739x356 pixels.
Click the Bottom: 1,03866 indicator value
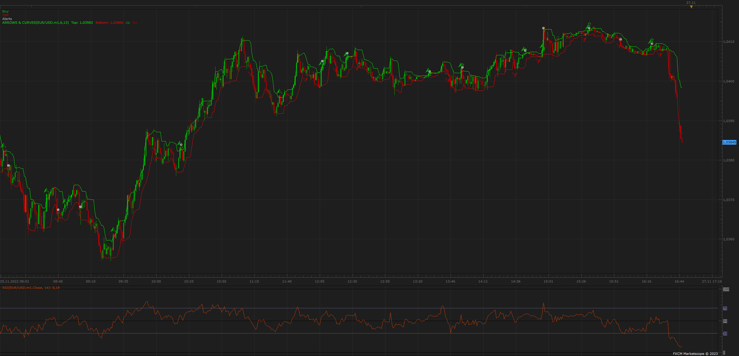[109, 23]
